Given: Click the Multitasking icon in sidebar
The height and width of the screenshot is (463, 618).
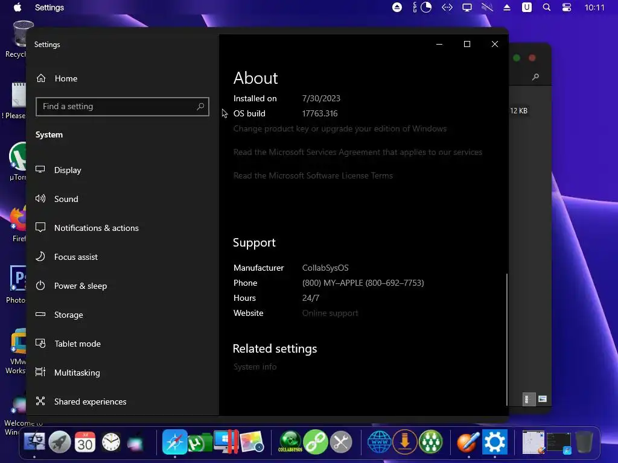Looking at the screenshot, I should (40, 372).
